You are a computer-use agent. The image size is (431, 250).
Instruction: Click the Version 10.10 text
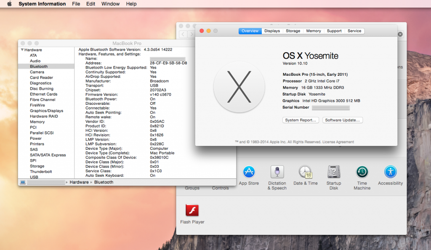295,64
